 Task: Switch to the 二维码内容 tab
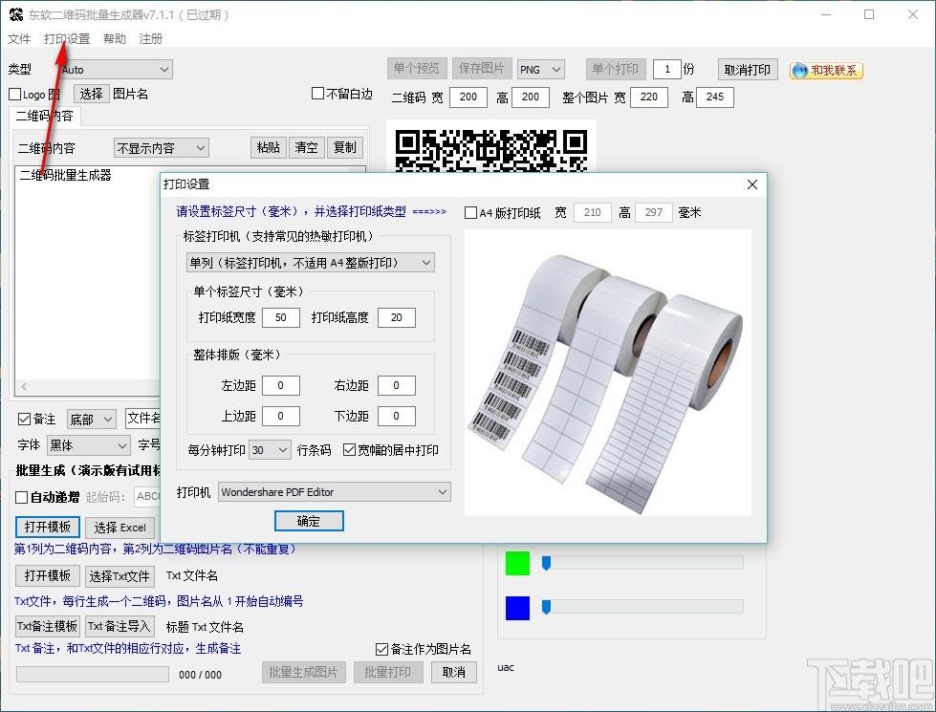(x=45, y=116)
